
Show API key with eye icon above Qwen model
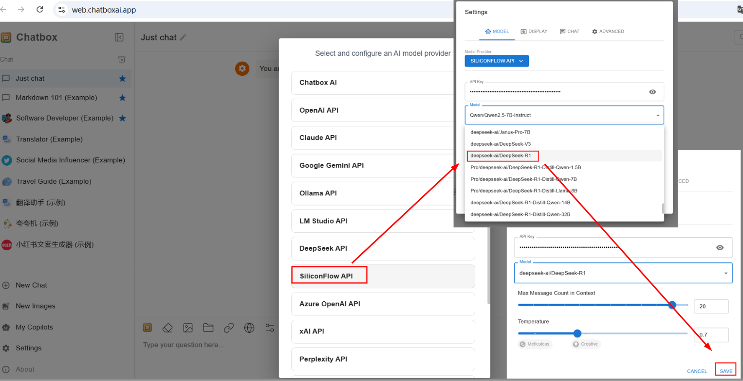click(x=652, y=92)
